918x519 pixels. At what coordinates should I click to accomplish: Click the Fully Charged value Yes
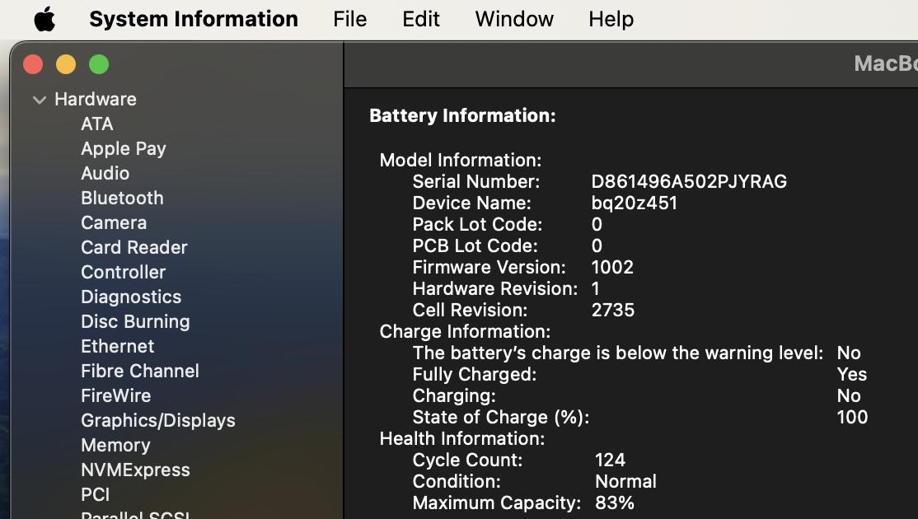(x=852, y=374)
